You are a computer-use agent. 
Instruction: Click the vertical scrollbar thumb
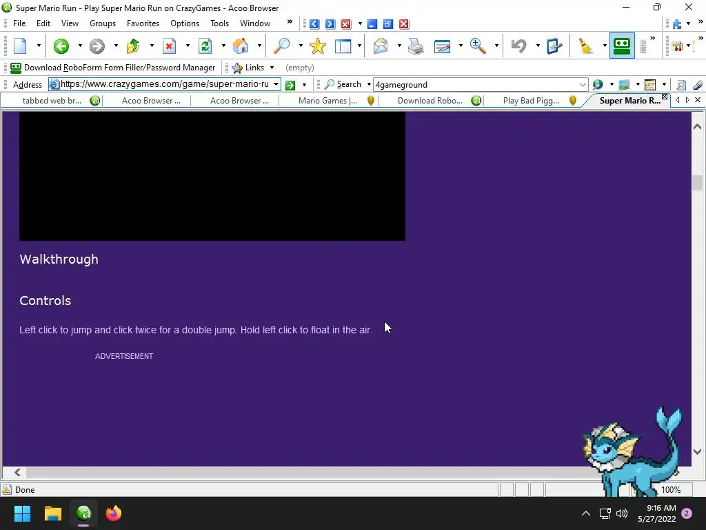[x=698, y=183]
